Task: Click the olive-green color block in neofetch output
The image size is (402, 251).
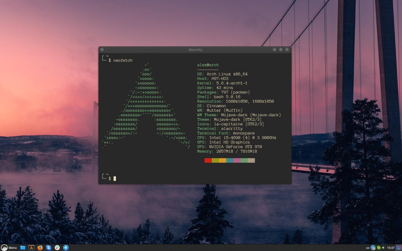Action: [x=215, y=160]
